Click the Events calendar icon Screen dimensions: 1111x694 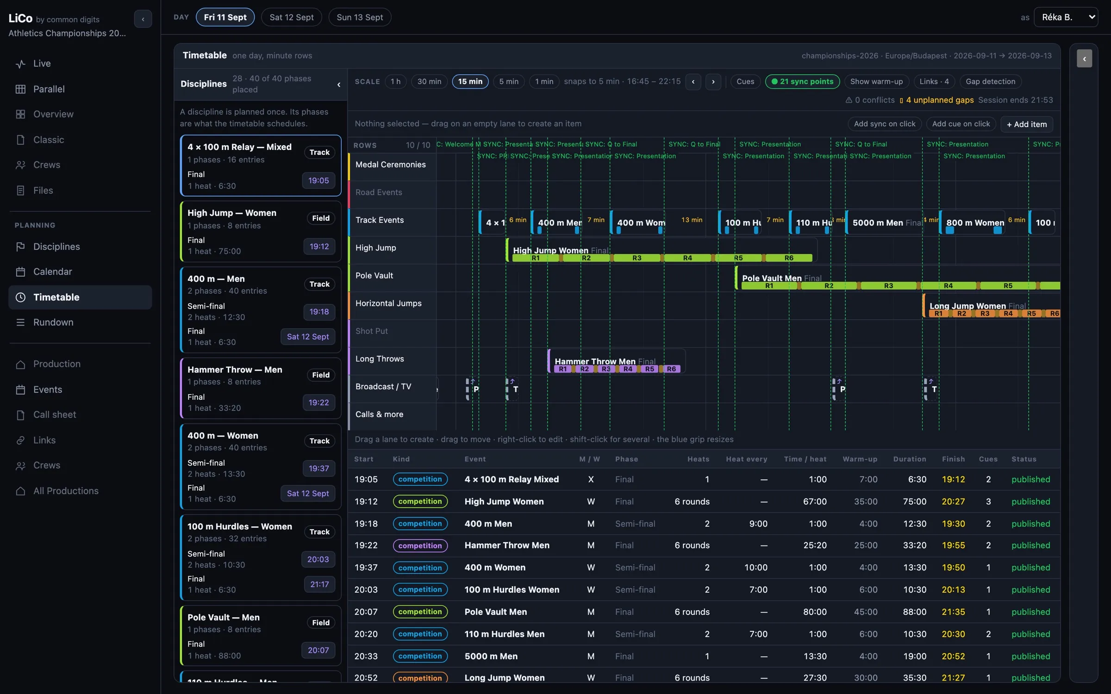(20, 390)
